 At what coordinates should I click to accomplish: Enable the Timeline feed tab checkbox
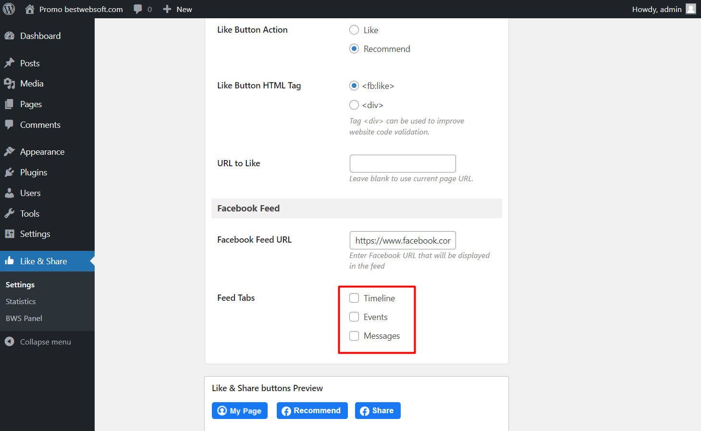(x=354, y=298)
